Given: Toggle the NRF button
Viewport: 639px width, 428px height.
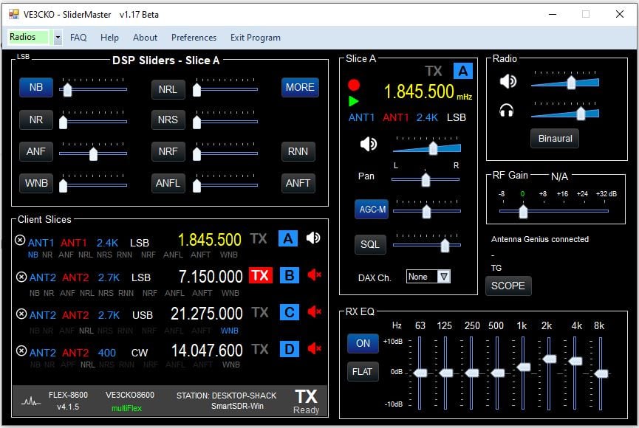Looking at the screenshot, I should (x=168, y=151).
